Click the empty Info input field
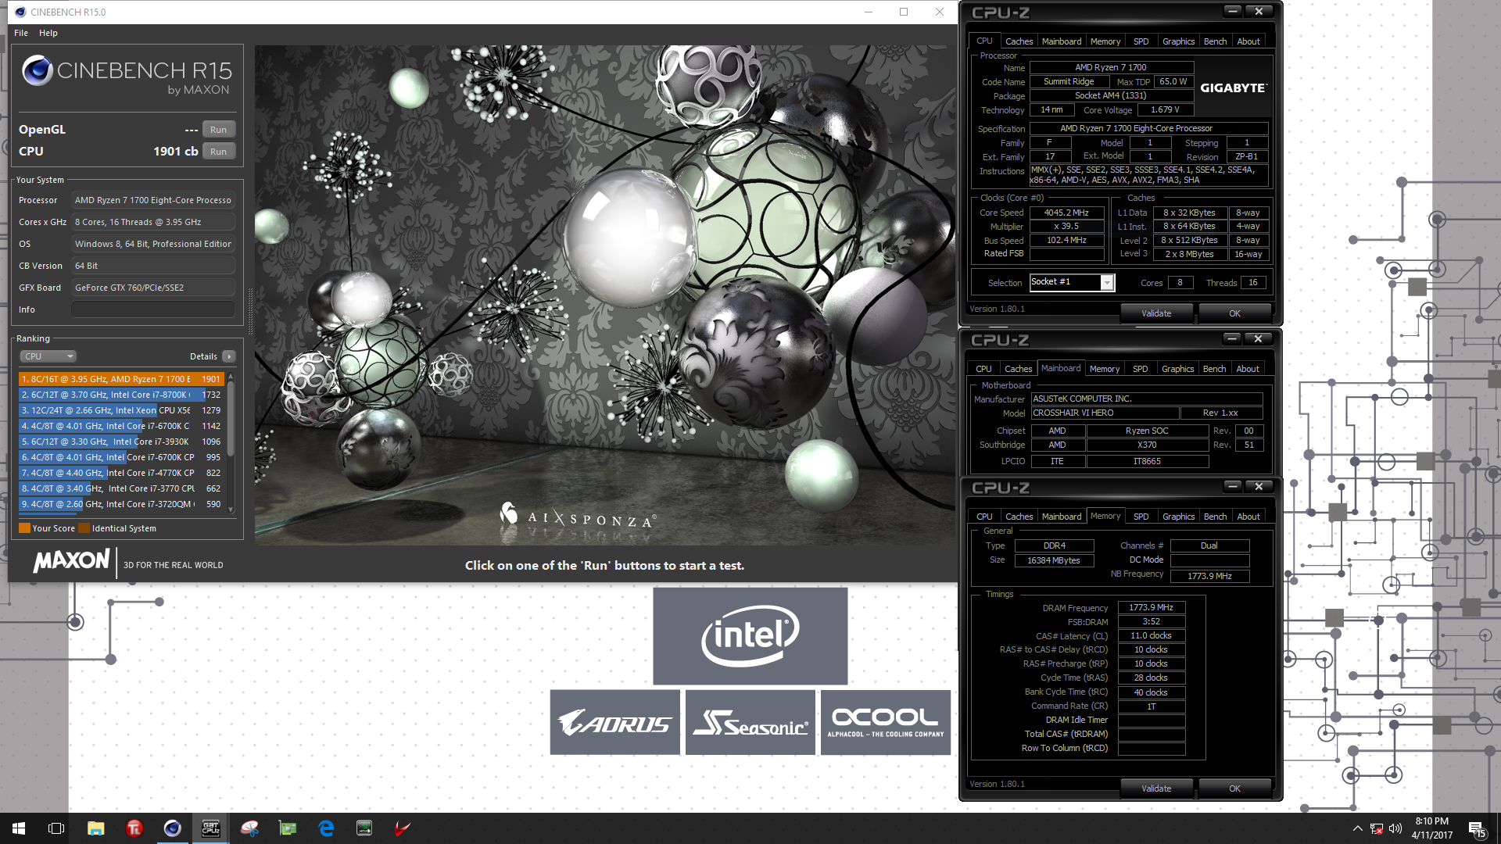Viewport: 1501px width, 844px height. (153, 309)
